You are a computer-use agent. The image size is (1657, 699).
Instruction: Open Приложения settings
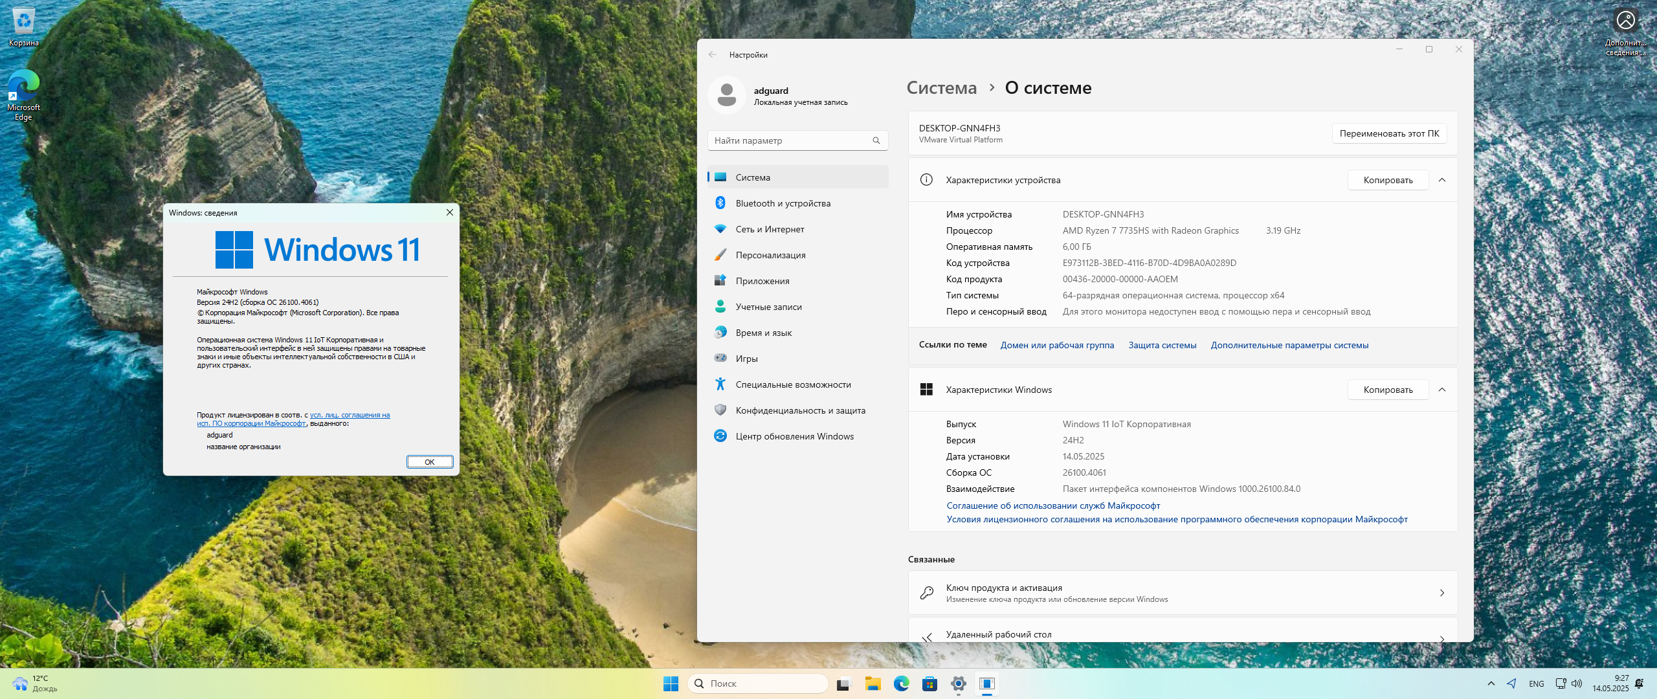coord(797,281)
